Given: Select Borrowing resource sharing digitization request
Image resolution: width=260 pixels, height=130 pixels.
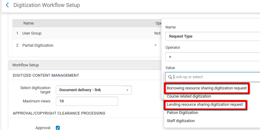Looking at the screenshot, I should (x=208, y=88).
